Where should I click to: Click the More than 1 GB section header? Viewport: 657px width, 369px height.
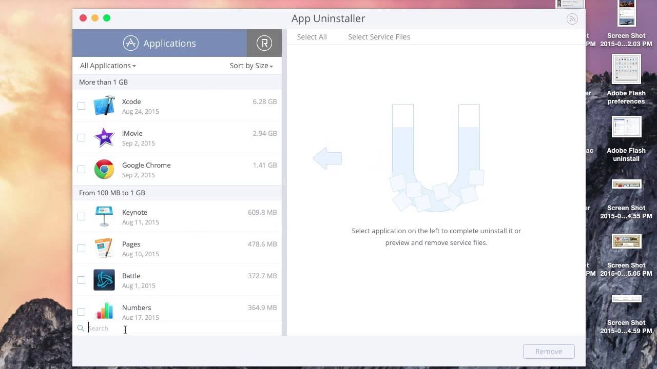coord(177,82)
